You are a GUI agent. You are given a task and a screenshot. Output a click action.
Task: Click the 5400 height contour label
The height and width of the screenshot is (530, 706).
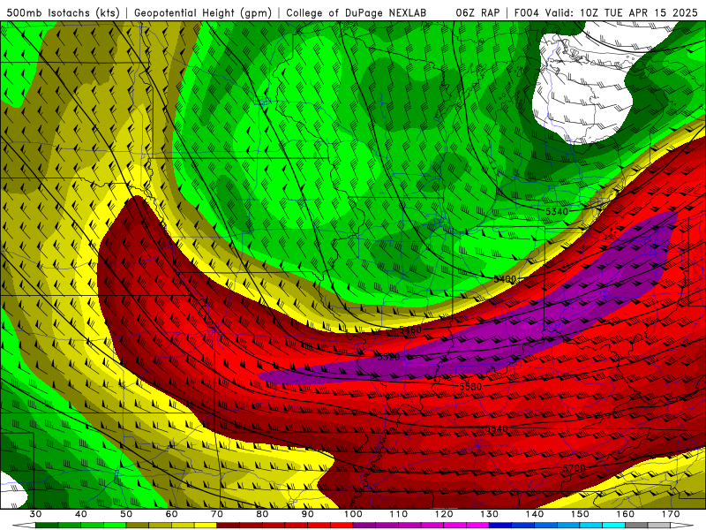point(504,279)
